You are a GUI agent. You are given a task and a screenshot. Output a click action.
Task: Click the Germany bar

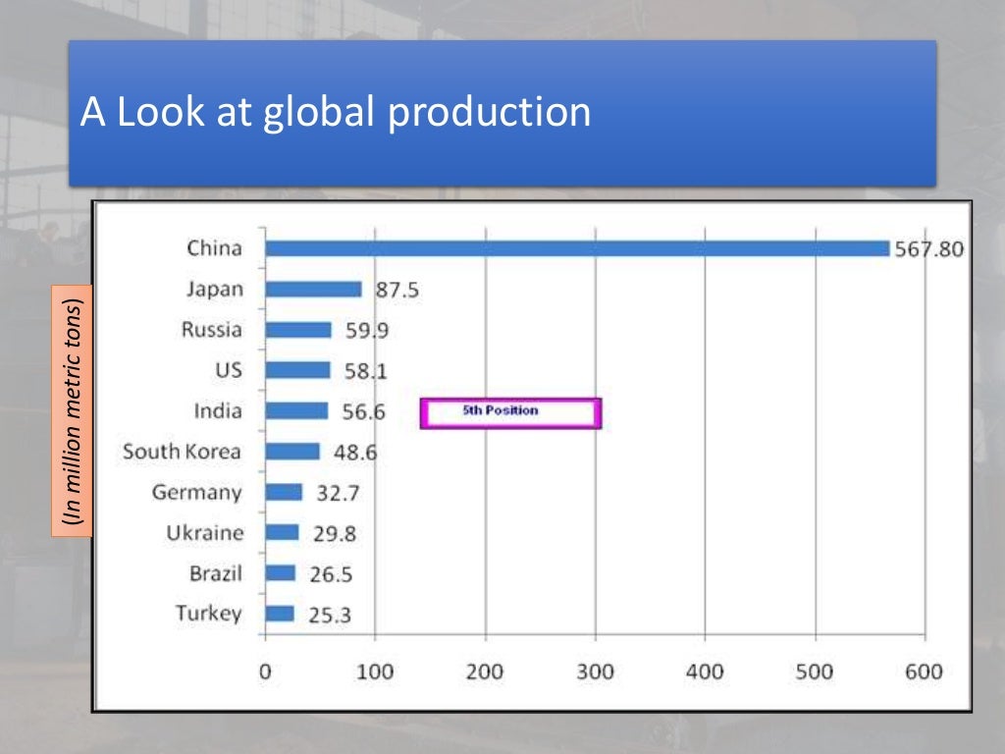coord(284,492)
